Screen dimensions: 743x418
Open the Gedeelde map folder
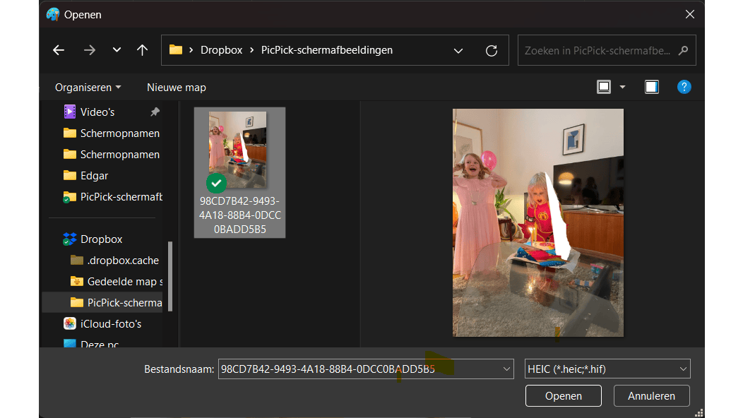coord(116,282)
